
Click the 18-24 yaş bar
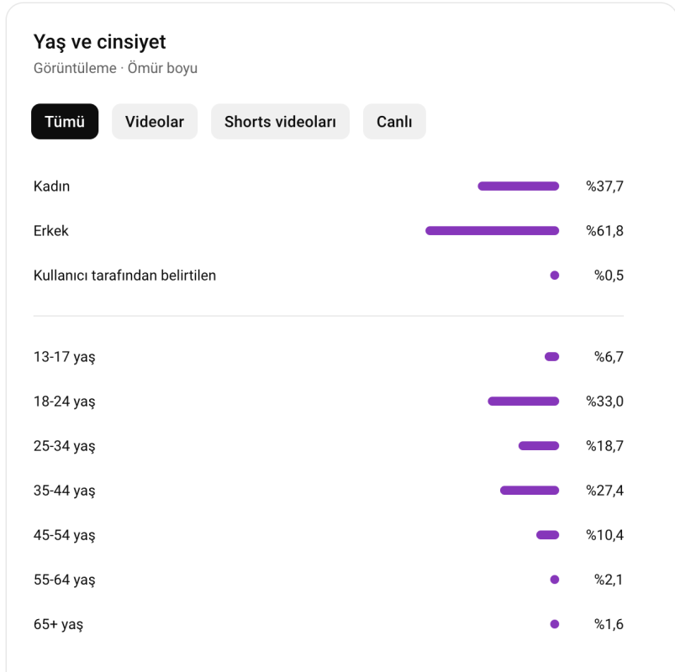pos(524,402)
